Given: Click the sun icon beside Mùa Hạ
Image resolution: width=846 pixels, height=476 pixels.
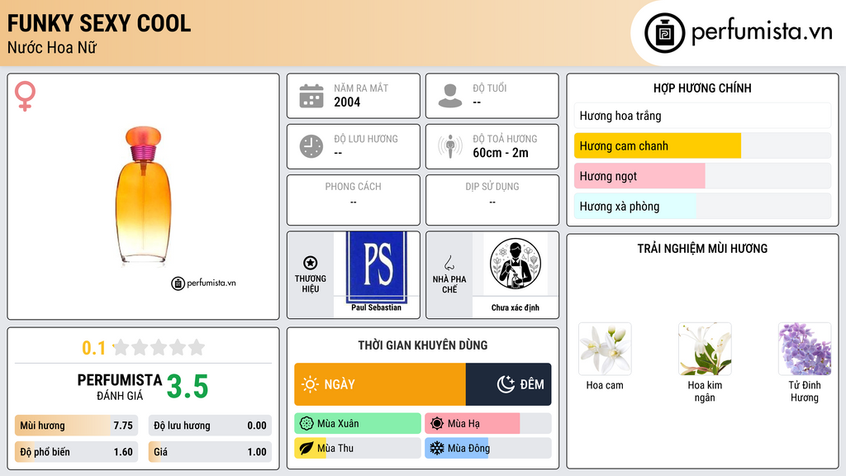Looking at the screenshot, I should [x=437, y=424].
